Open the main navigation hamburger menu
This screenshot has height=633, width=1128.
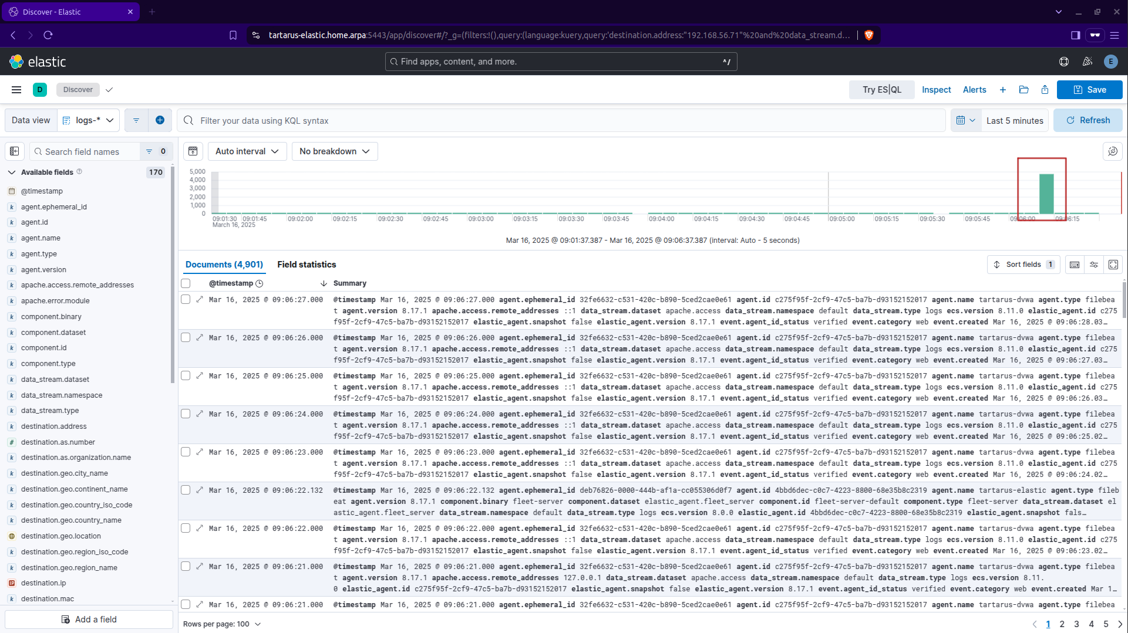coord(16,90)
